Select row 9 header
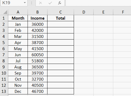The width and height of the screenshot is (131, 96). click(x=4, y=67)
